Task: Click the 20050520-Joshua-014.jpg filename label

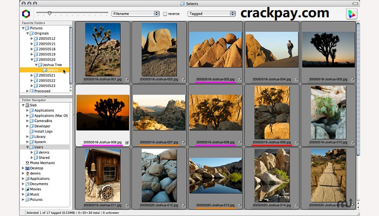Action: point(272,205)
